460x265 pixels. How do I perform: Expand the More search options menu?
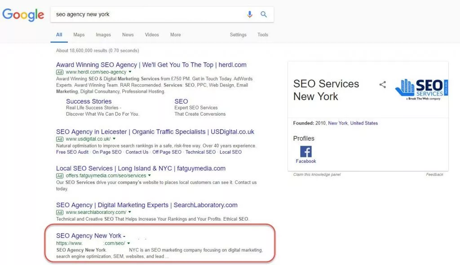[x=175, y=35]
